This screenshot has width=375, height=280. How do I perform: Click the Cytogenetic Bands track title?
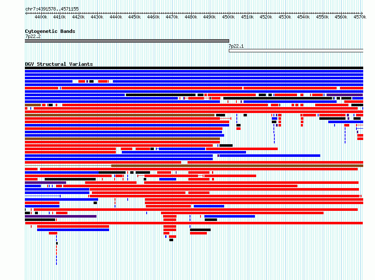[50, 31]
